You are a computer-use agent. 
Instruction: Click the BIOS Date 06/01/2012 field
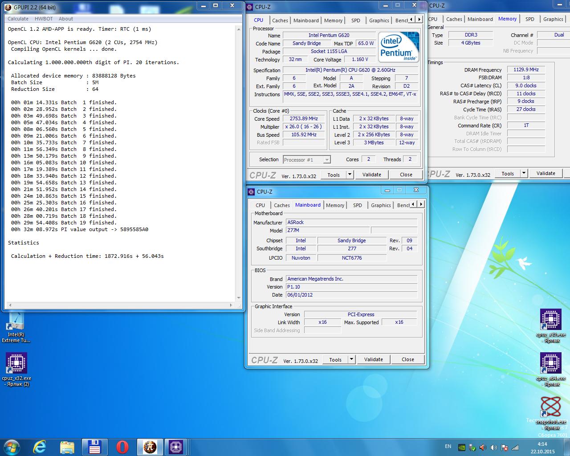click(351, 295)
